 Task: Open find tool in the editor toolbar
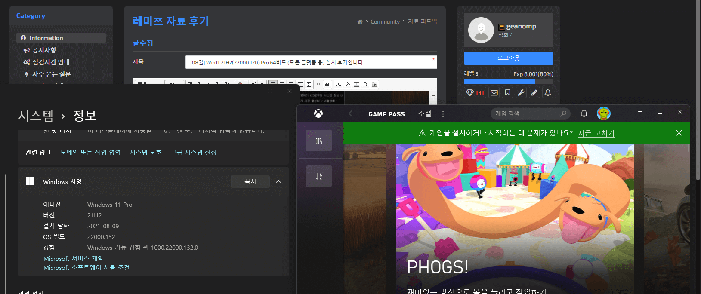click(x=366, y=84)
